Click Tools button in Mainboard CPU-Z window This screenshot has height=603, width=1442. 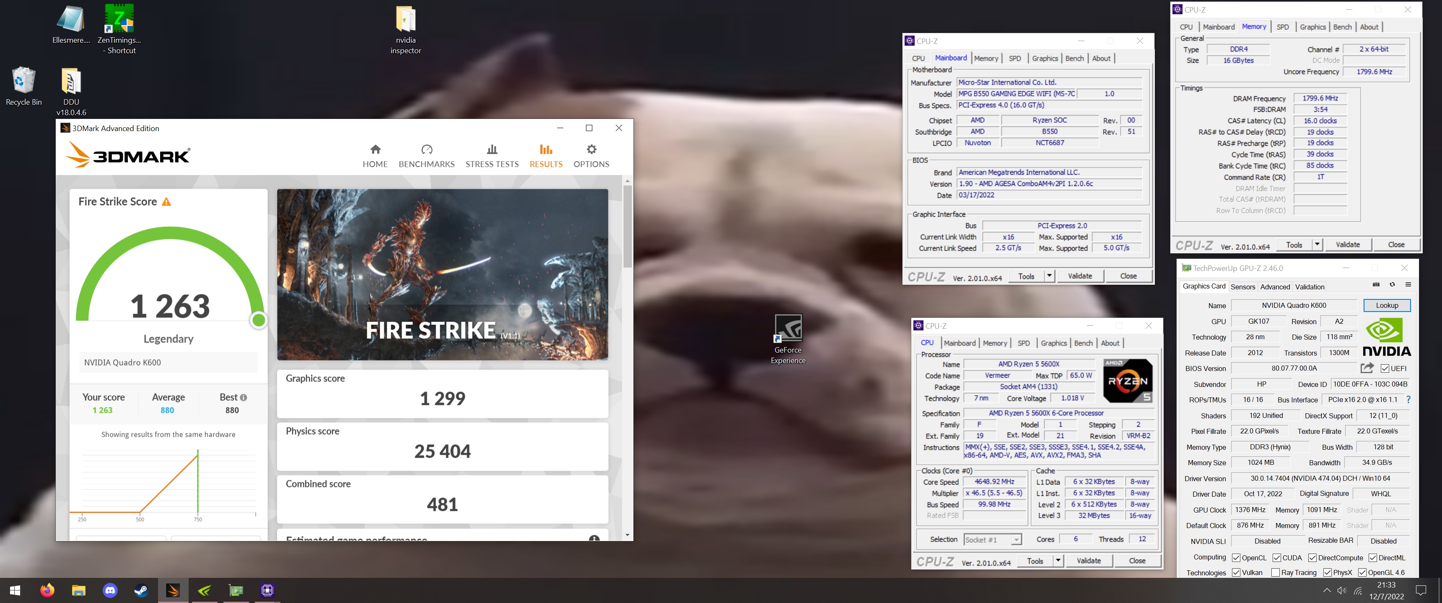[x=1026, y=276]
